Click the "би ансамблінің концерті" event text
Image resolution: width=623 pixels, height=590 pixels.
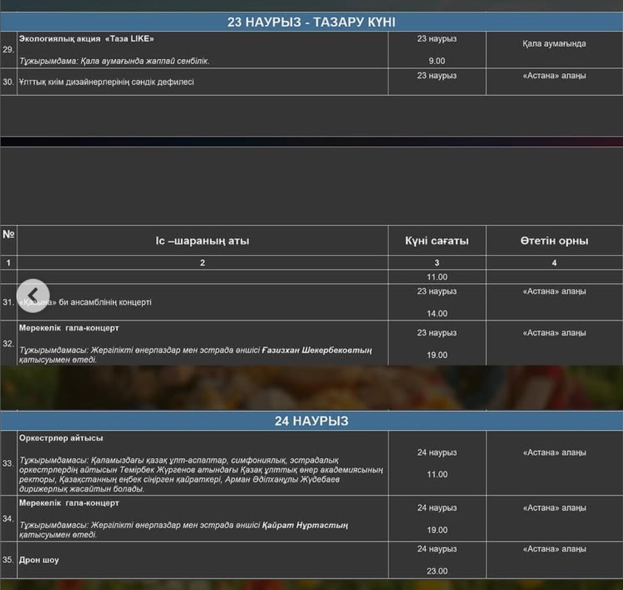point(105,302)
